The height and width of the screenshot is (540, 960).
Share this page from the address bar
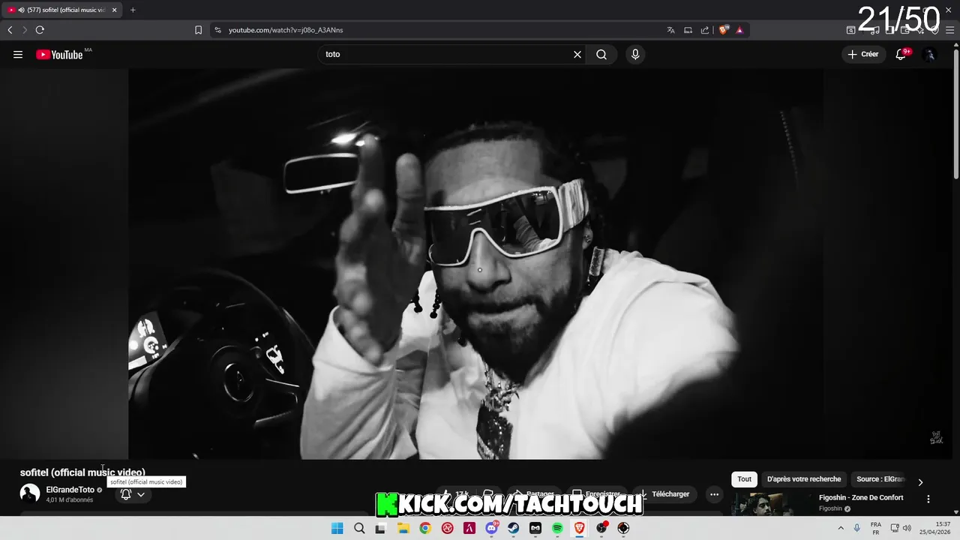coord(705,30)
